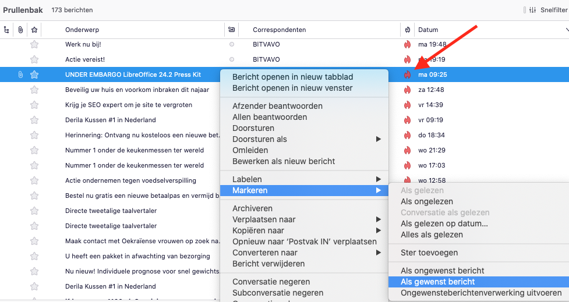The height and width of the screenshot is (302, 569).
Task: Select the 'Actie ondernemen tegen voedselverspilling' message
Action: tap(130, 180)
